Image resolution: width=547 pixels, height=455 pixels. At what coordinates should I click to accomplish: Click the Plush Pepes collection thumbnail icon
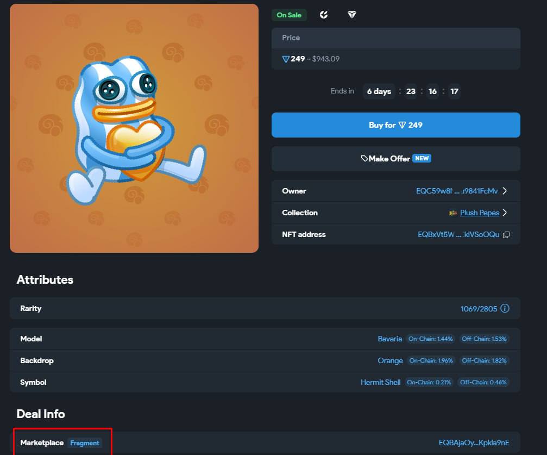pos(453,213)
